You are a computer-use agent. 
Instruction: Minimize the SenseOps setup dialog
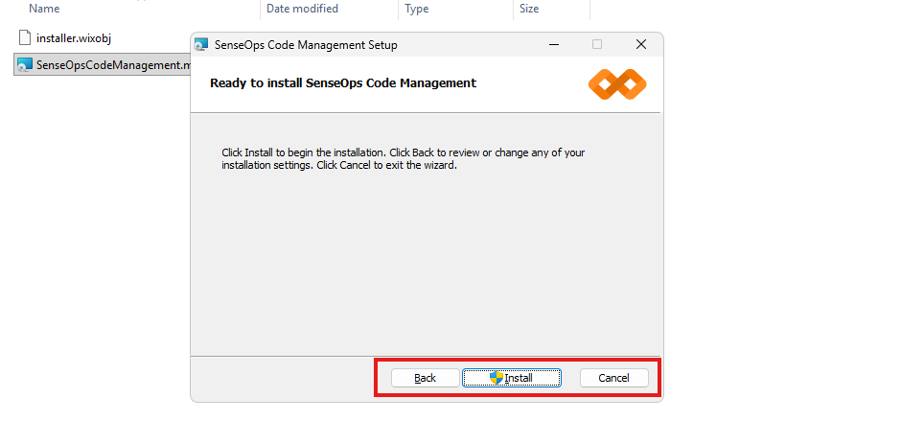pos(554,45)
